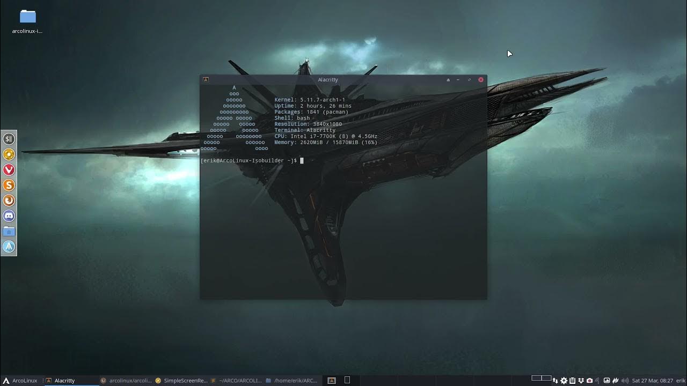Open the settings gear tray icon
The image size is (687, 386).
coord(564,381)
